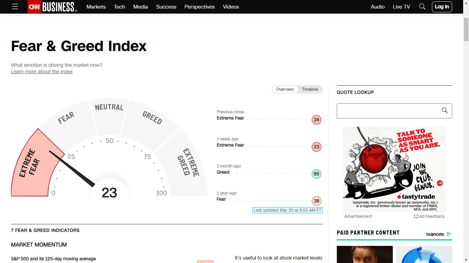Open the hamburger navigation menu
469x263 pixels.
point(15,7)
